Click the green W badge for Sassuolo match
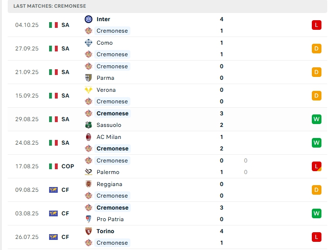This screenshot has height=250, width=333. click(316, 119)
